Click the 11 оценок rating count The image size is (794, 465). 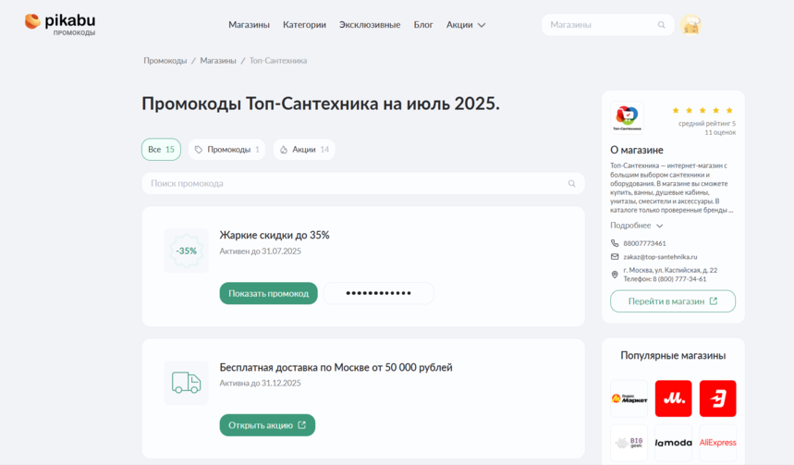pyautogui.click(x=720, y=132)
